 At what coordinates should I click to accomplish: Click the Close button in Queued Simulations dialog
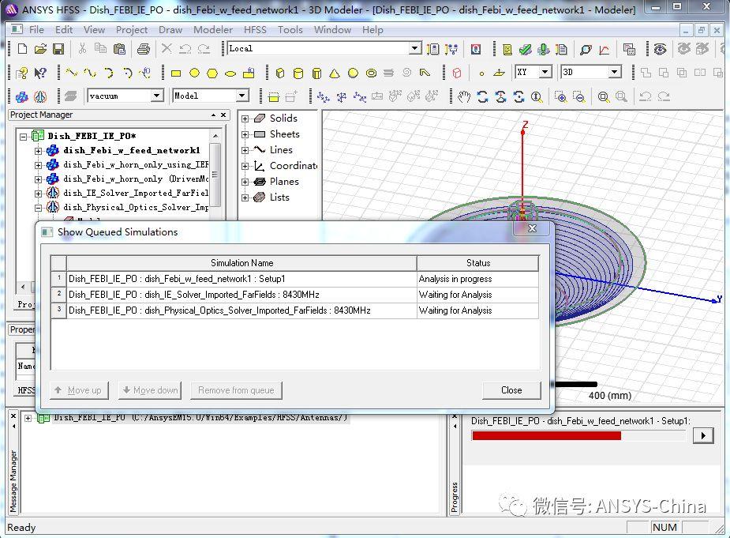point(511,390)
